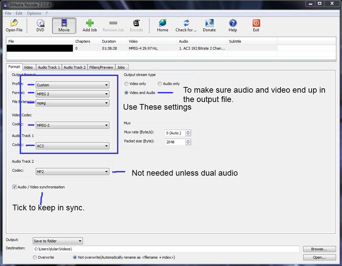Open the Video Codec dropdown showing MPEG-2
This screenshot has width=342, height=266.
pyautogui.click(x=73, y=125)
